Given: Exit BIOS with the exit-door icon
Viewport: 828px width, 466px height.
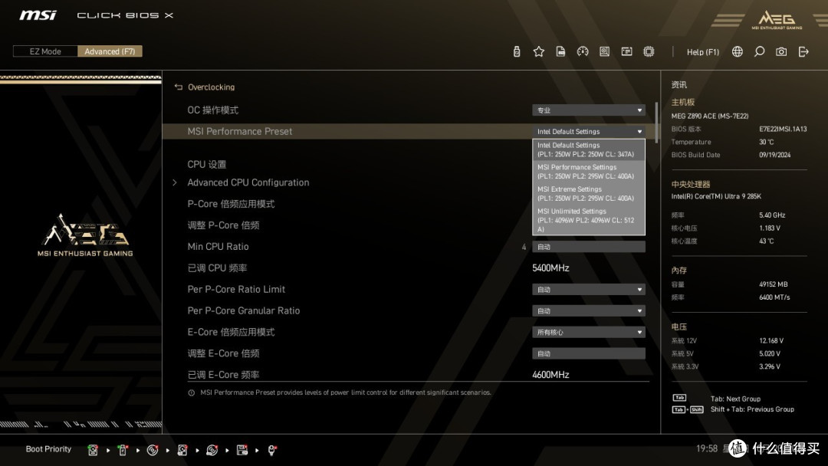Looking at the screenshot, I should pyautogui.click(x=803, y=51).
